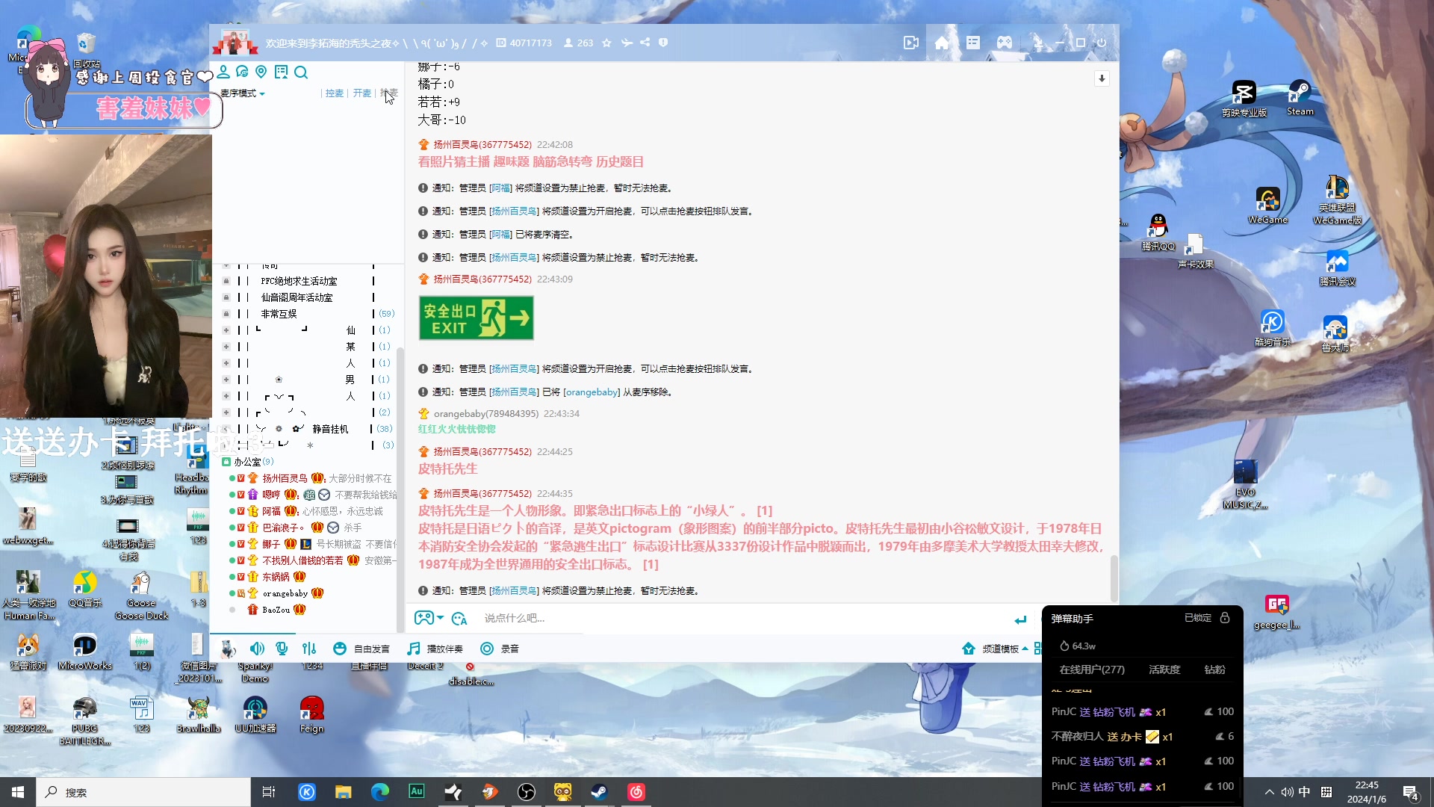The image size is (1434, 807).
Task: Enable 开麦 to open the microphone
Action: coord(361,93)
